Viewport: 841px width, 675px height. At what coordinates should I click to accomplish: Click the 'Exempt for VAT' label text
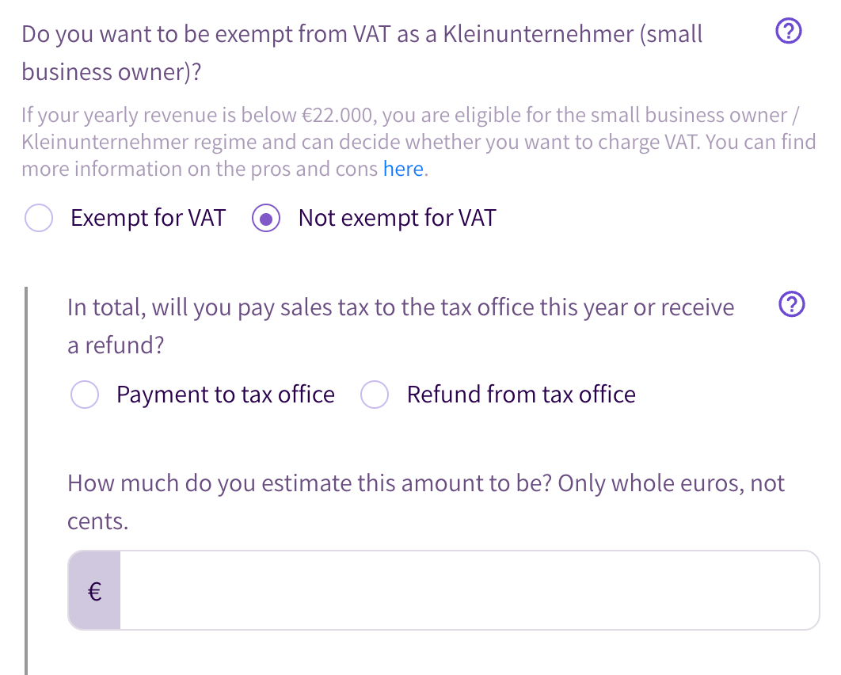(148, 219)
